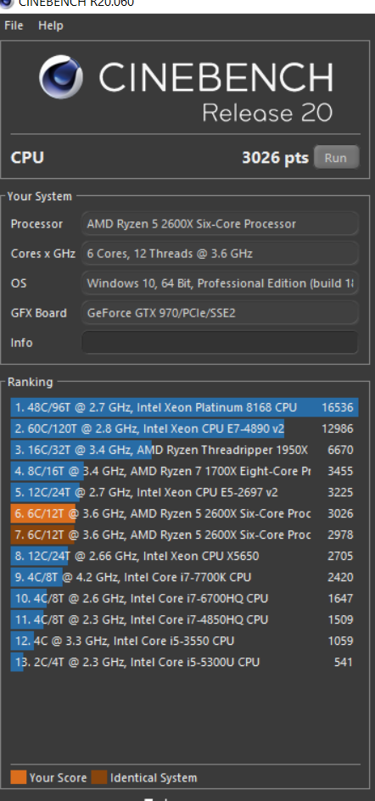
Task: Click the Cores x GHz field
Action: coord(220,254)
